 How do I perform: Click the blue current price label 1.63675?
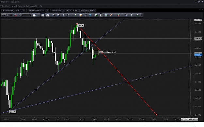tap(198, 55)
